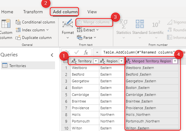Viewport: 186px width, 131px height.
Task: Select the Region column header
Action: 112,61
